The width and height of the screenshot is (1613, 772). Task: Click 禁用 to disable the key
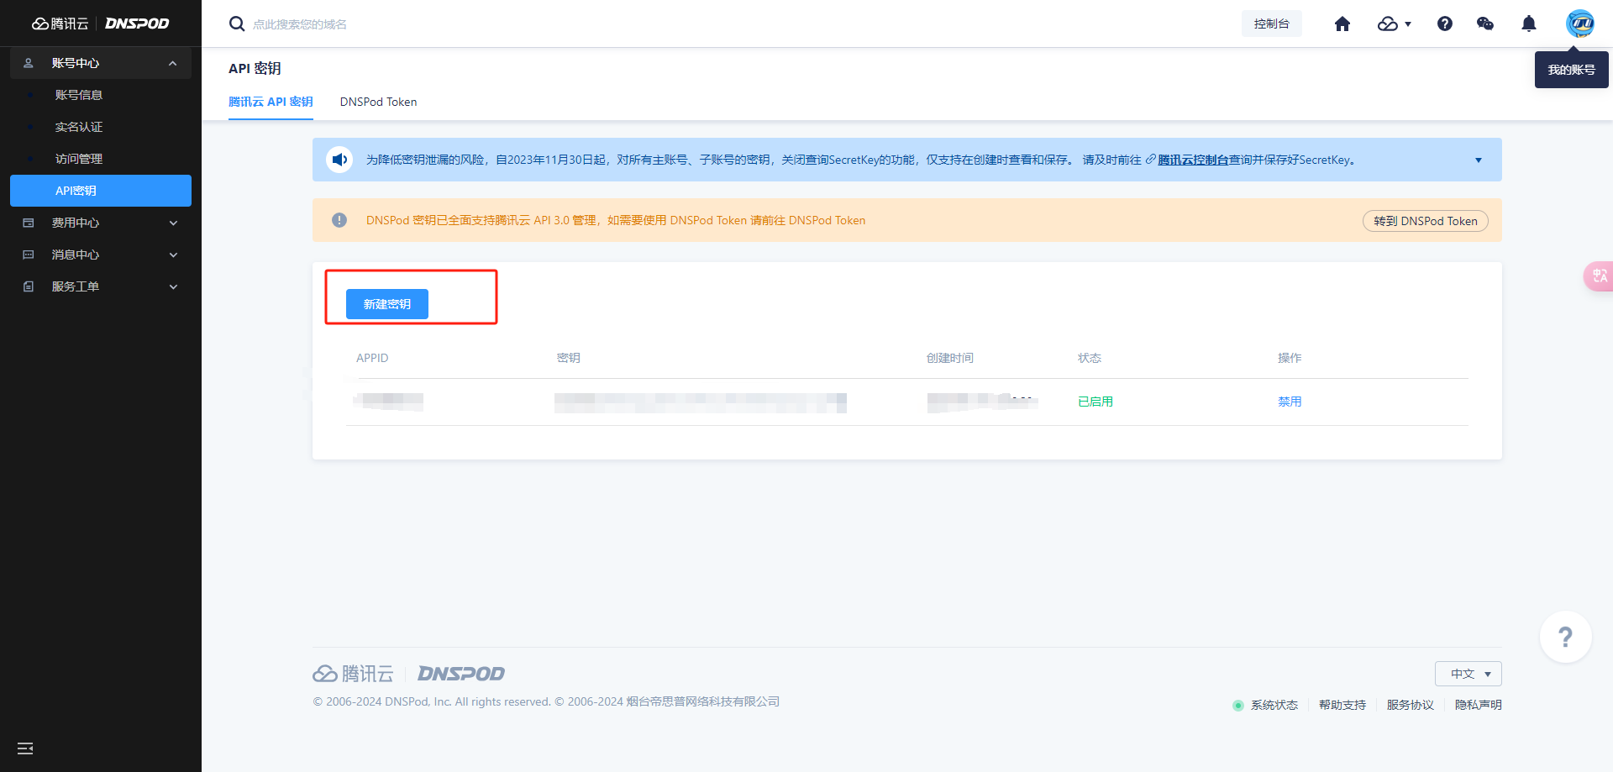coord(1289,402)
